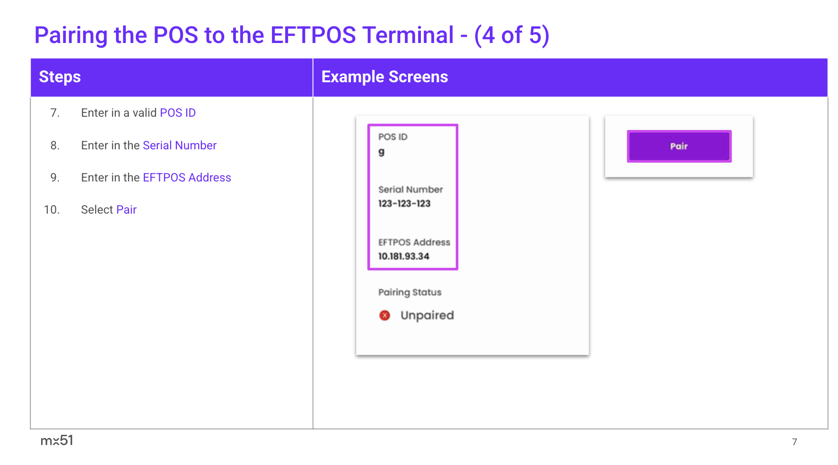The image size is (838, 465).
Task: Click the Pairing Status label
Action: click(410, 292)
